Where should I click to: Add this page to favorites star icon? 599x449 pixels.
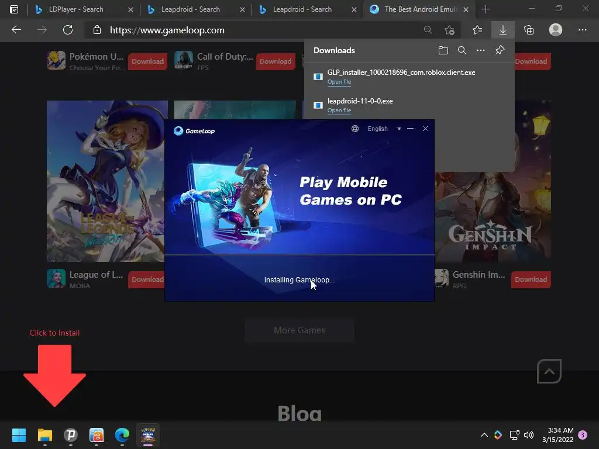coord(449,30)
